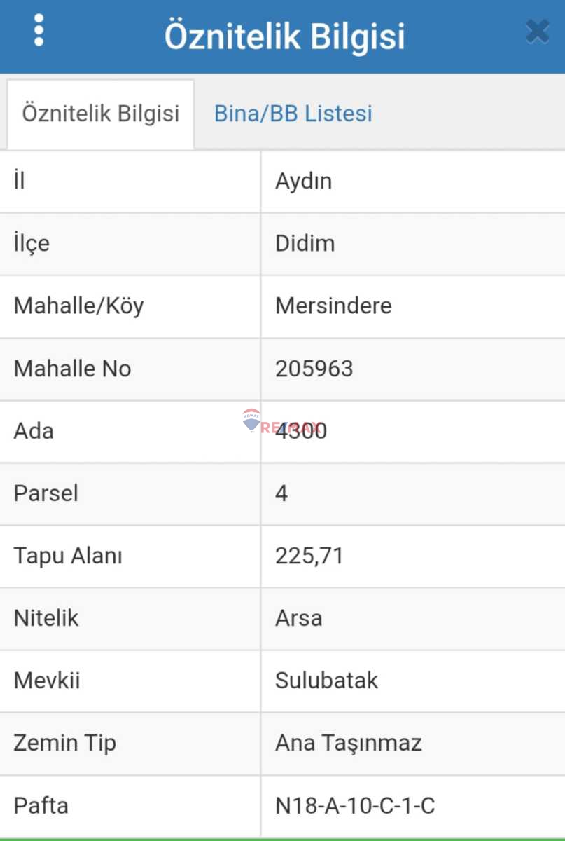
Task: Select the Parsel value 4
Action: (280, 493)
